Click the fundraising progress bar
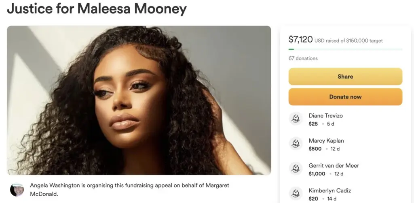414x203 pixels. tap(345, 49)
